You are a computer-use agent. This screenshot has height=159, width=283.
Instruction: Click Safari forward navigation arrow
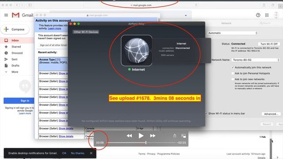[x=22, y=5]
